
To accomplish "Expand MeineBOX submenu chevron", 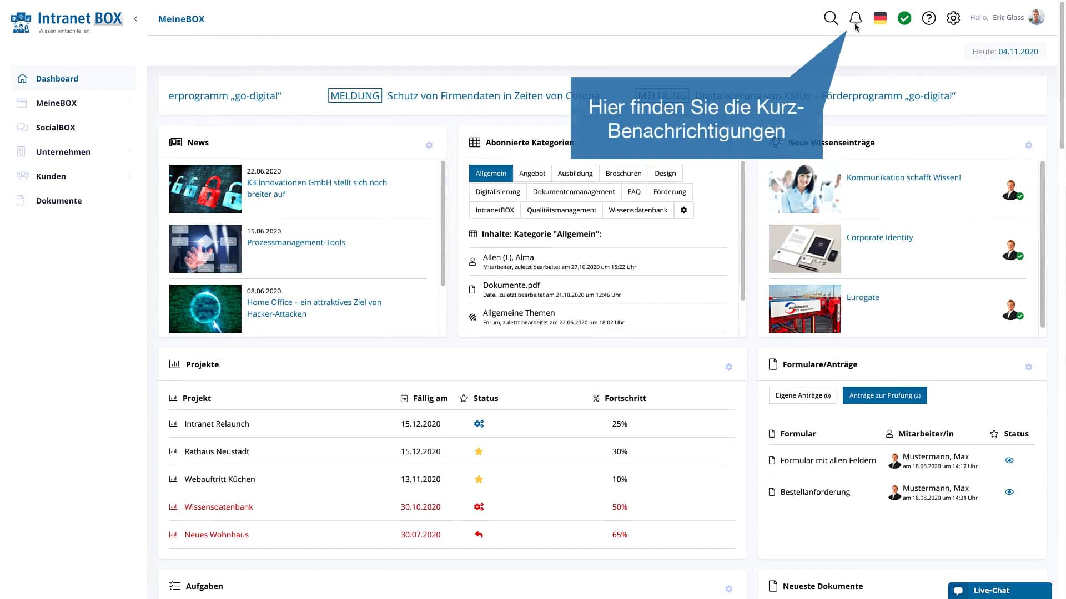I will pyautogui.click(x=129, y=103).
